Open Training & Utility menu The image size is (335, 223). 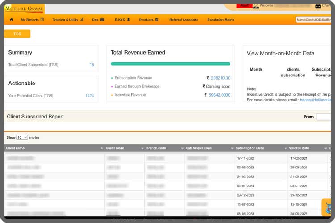tap(67, 20)
